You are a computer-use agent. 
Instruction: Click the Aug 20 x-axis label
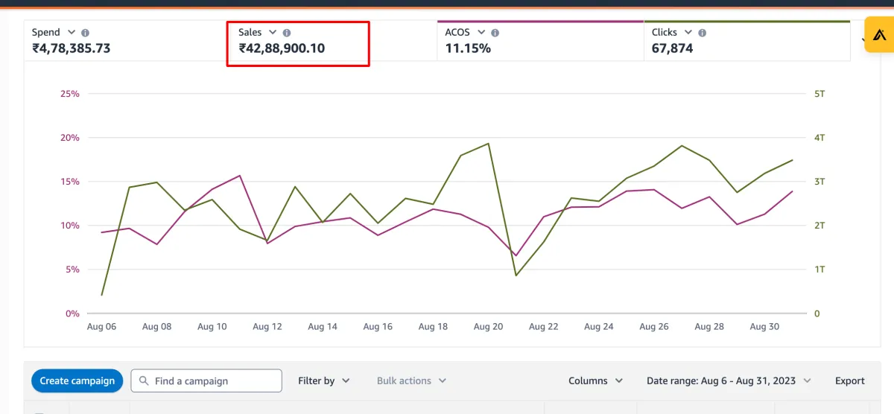[x=489, y=326]
